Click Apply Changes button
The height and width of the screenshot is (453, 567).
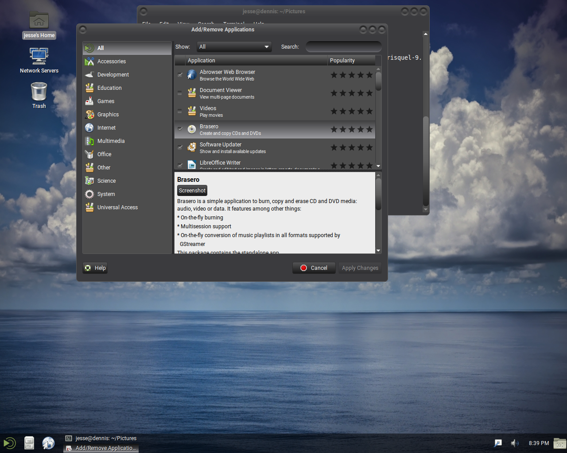[x=360, y=268]
